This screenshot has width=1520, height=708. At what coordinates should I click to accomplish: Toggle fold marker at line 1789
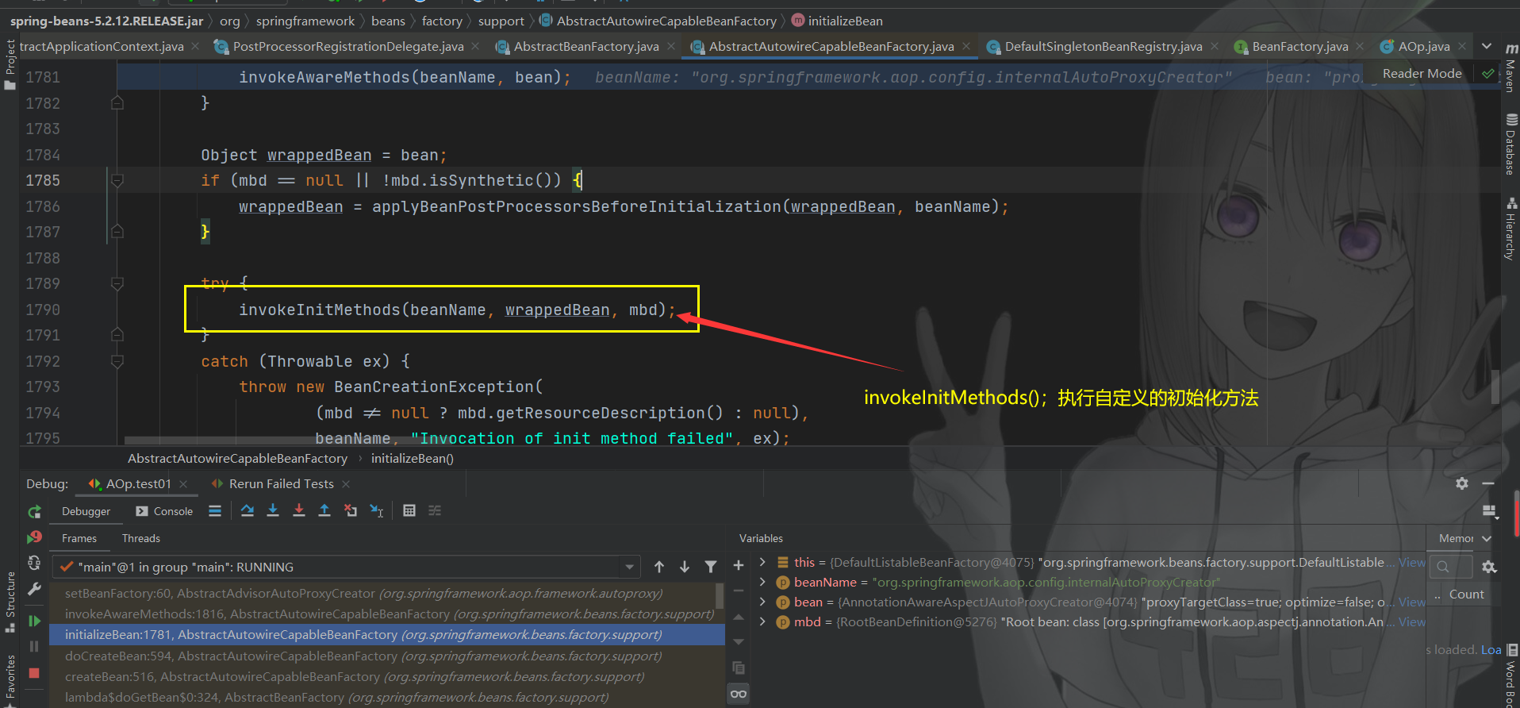pos(117,283)
